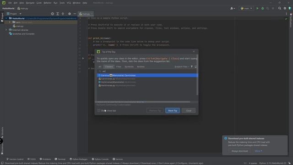Viewport: 293px width, 165px height.
Task: Open the Help menu
Action: pos(85,3)
